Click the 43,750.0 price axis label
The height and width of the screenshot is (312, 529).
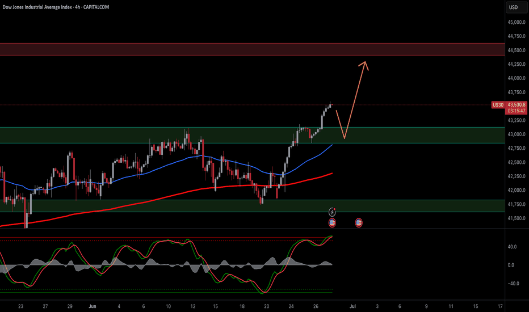[x=517, y=92]
